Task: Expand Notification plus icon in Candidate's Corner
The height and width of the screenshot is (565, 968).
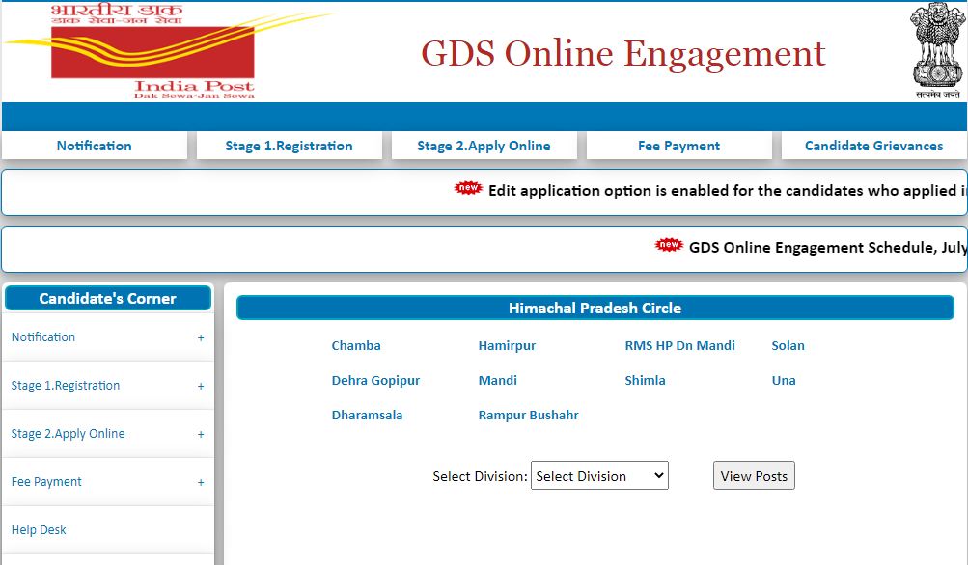Action: click(201, 337)
